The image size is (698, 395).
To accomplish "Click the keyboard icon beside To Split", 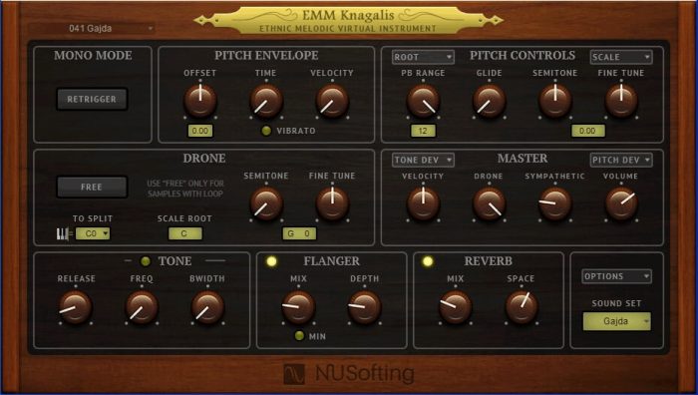I will pos(63,233).
